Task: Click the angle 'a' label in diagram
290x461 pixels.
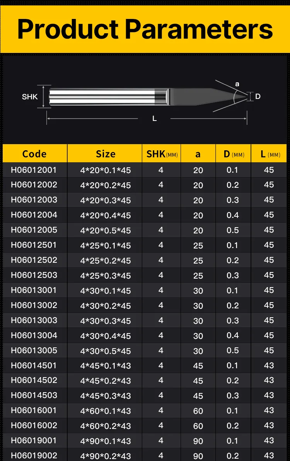Action: click(x=237, y=84)
